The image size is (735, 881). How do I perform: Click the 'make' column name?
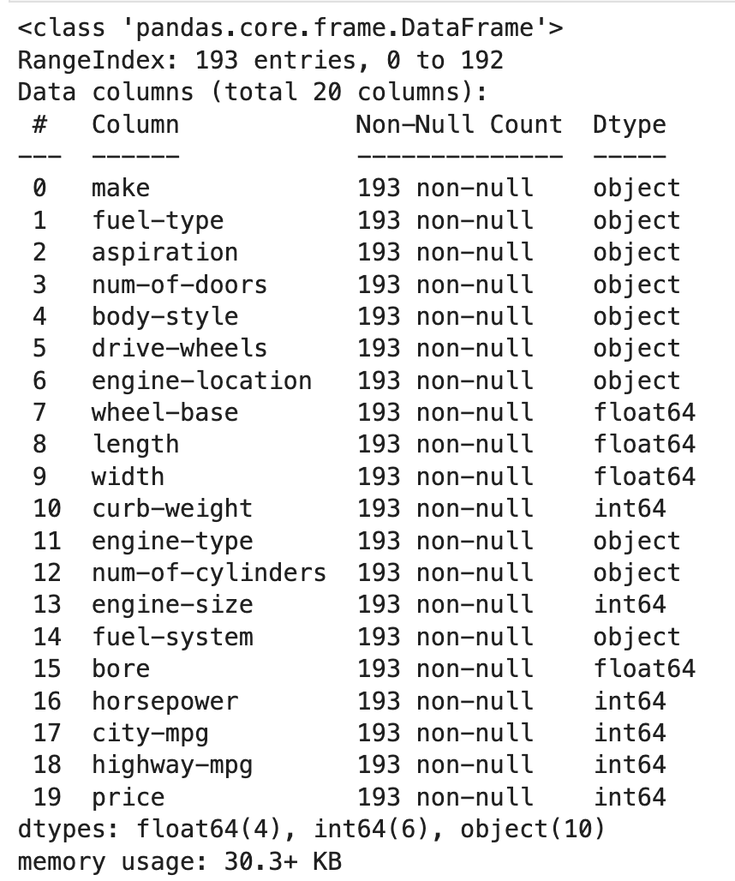point(120,189)
